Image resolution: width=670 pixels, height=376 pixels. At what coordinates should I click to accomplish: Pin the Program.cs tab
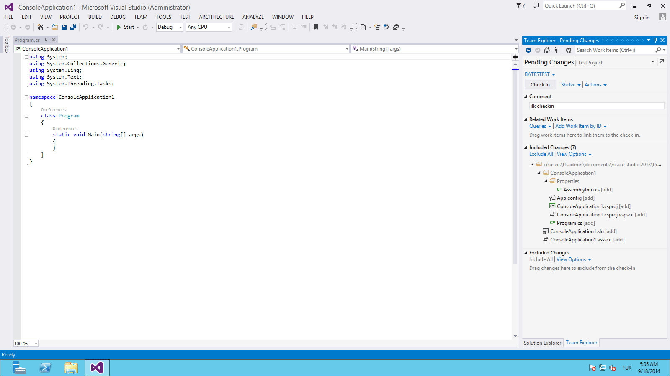46,40
